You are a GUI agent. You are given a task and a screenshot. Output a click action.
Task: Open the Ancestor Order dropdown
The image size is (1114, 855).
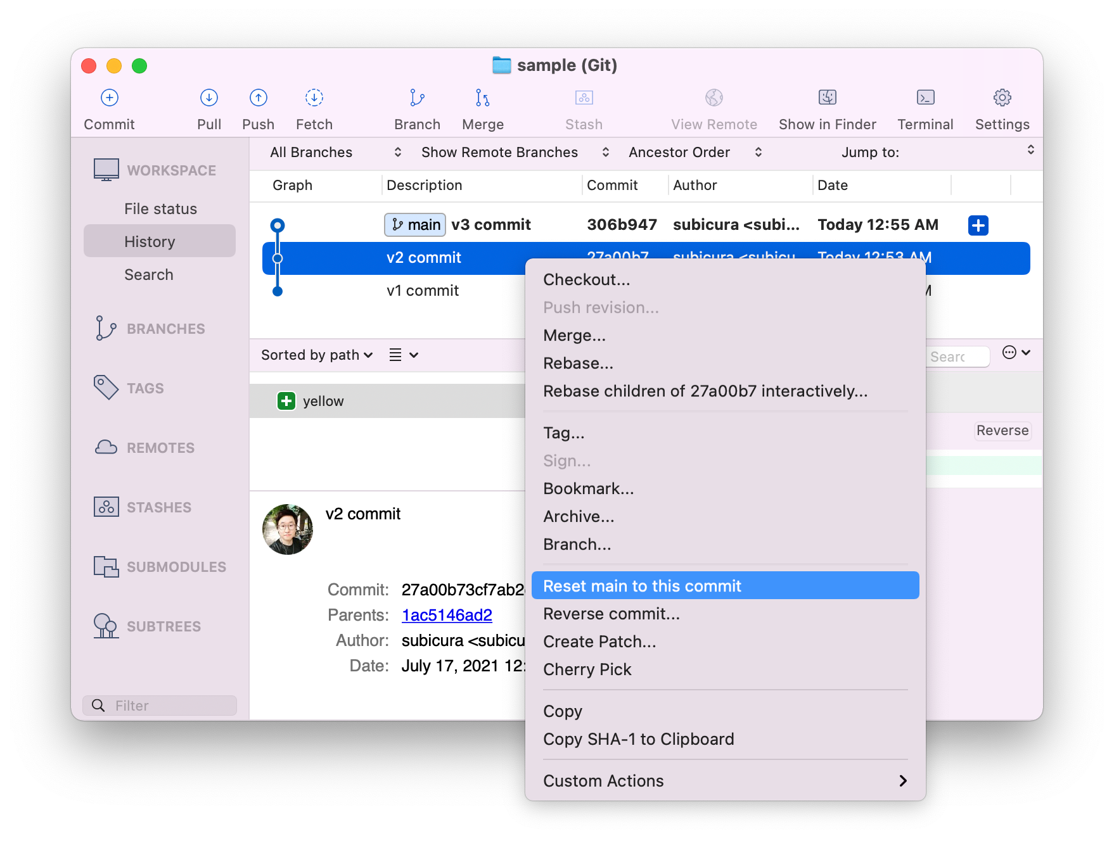coord(695,153)
